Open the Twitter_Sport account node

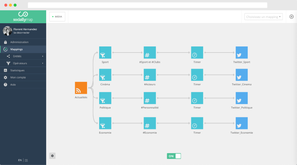242,53
